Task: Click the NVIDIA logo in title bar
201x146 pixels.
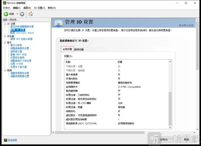Action: [3, 3]
